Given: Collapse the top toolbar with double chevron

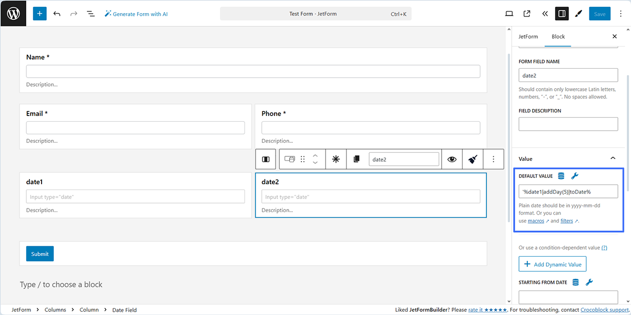Looking at the screenshot, I should 544,14.
